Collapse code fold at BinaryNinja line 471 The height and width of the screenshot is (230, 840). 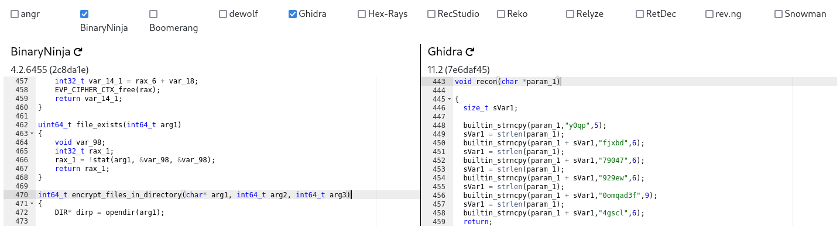coord(32,204)
